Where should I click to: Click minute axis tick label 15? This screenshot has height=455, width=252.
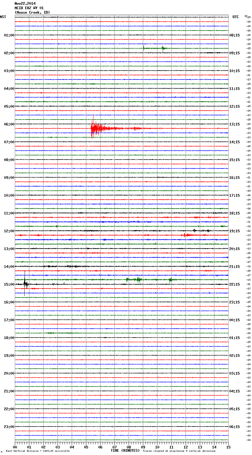click(x=228, y=447)
